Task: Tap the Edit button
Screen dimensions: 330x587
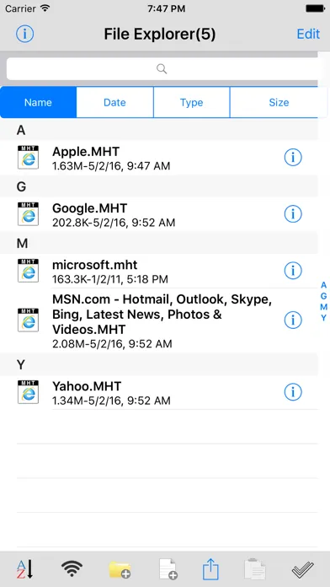Action: pyautogui.click(x=308, y=34)
